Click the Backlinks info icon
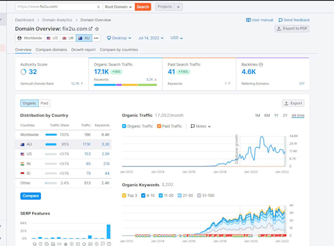The height and width of the screenshot is (246, 334). coord(261,64)
